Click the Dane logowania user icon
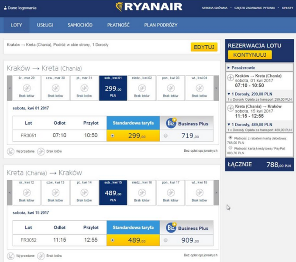This screenshot has height=262, width=296. [x=5, y=8]
